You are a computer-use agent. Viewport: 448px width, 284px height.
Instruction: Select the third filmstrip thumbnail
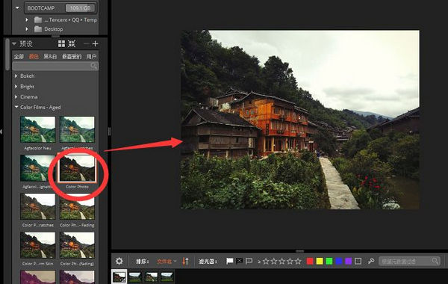click(x=151, y=277)
